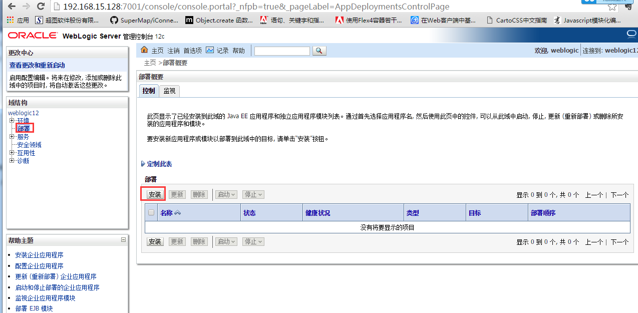Click the 安装 button below the table
Image resolution: width=638 pixels, height=313 pixels.
coord(155,241)
